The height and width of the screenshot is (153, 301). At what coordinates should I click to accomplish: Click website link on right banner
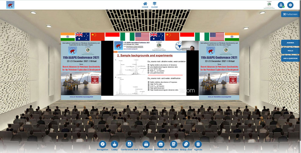click(x=219, y=97)
